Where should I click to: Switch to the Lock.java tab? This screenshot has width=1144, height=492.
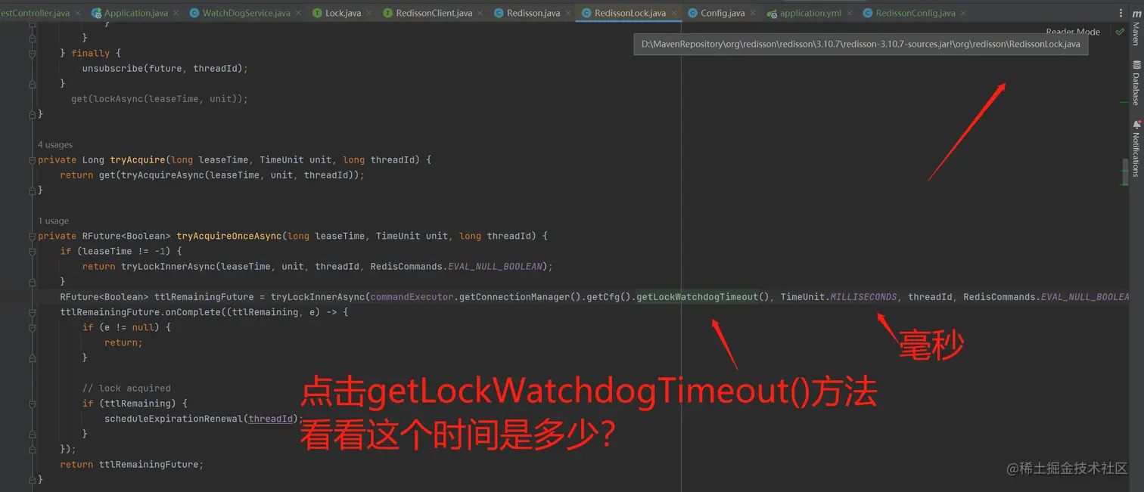(x=342, y=14)
